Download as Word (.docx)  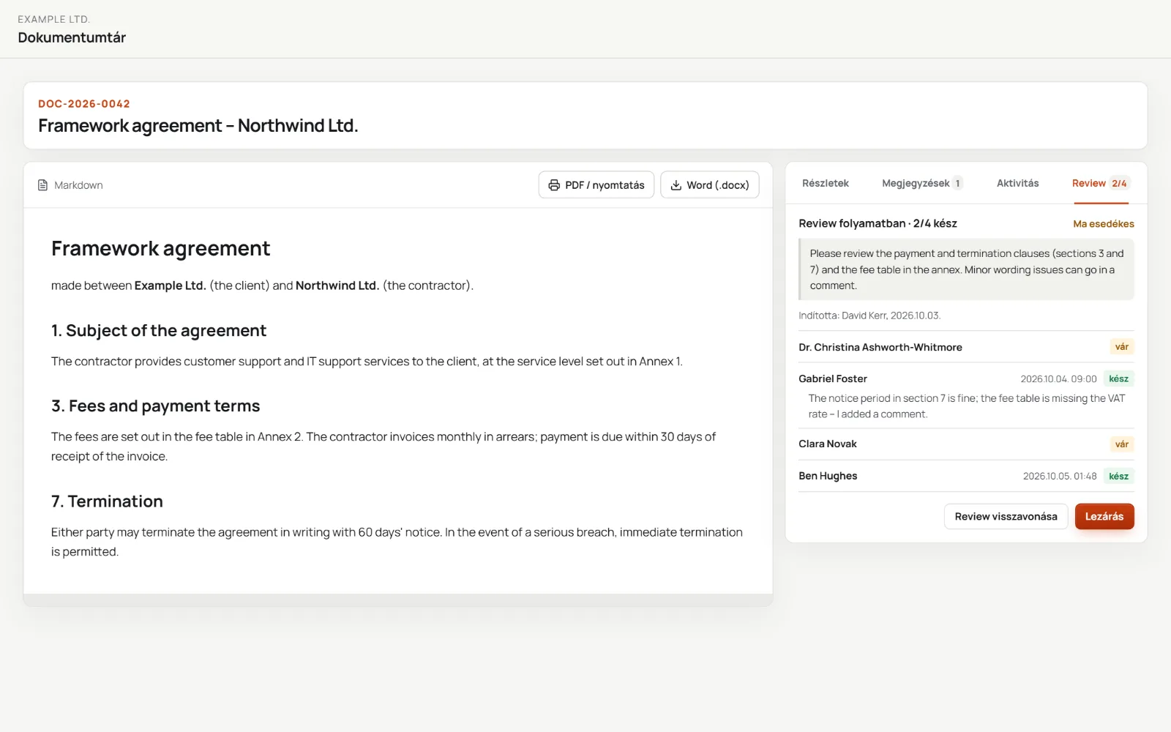click(x=710, y=185)
